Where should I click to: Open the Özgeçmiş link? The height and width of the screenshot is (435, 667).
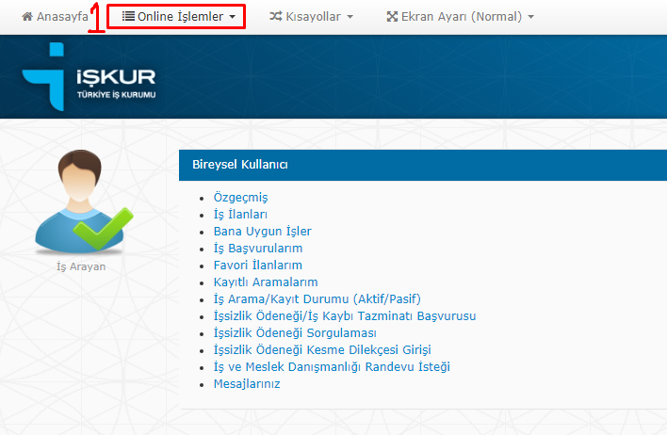point(241,198)
